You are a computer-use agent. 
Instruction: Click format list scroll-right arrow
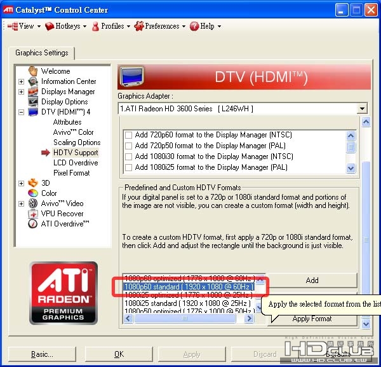[249, 318]
